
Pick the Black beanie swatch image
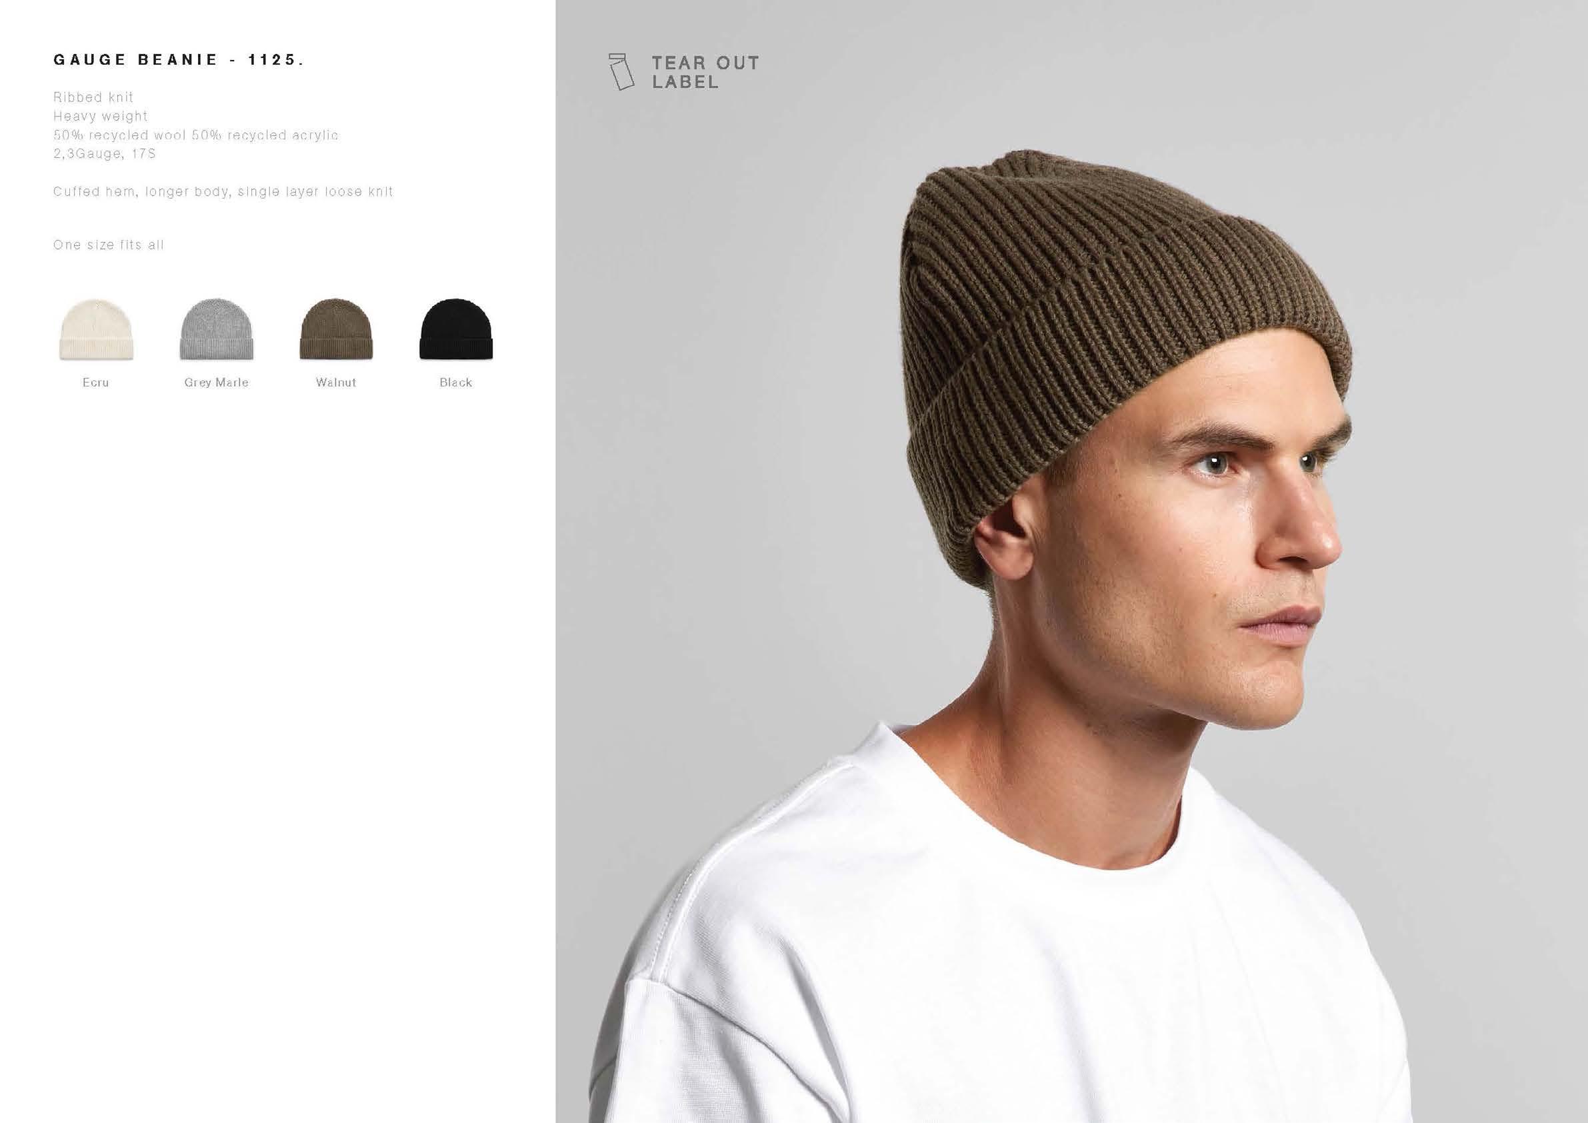coord(456,330)
